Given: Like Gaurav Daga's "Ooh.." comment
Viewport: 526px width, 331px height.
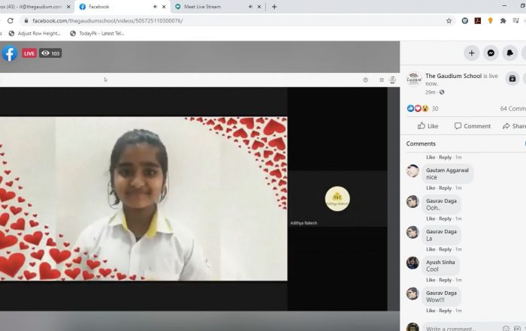Looking at the screenshot, I should [431, 218].
